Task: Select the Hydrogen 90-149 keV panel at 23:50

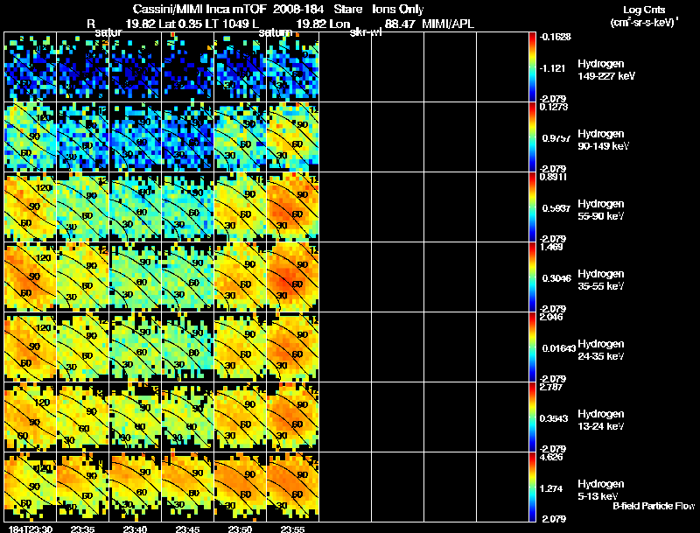Action: click(x=240, y=137)
